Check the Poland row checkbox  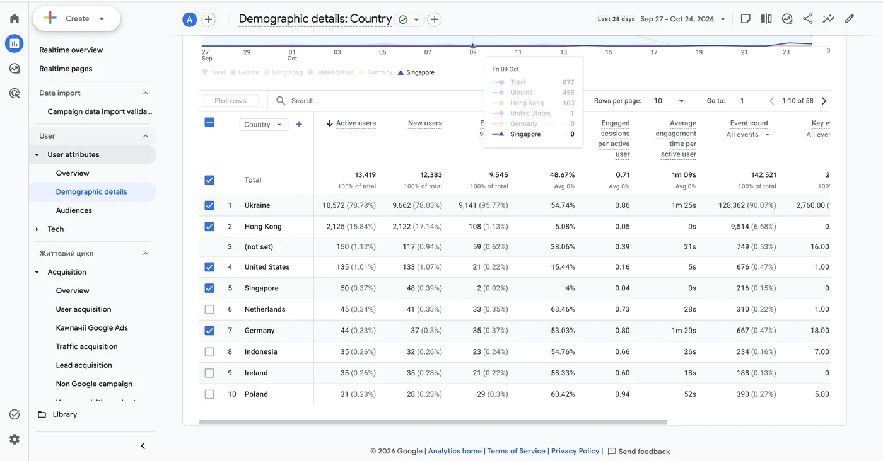point(209,394)
